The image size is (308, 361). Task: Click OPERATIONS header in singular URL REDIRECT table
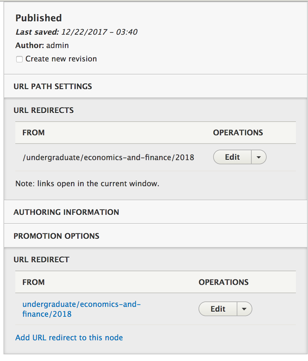(x=224, y=282)
